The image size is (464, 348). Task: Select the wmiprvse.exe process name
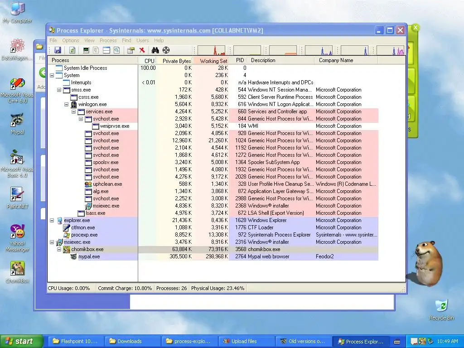115,126
